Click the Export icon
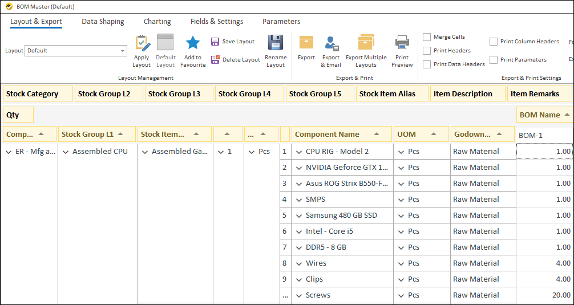 coord(306,43)
